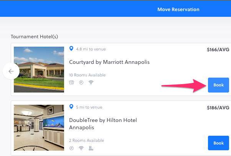Click the DoubleTree by Hilton Hotel name
This screenshot has width=231, height=156.
(x=103, y=123)
